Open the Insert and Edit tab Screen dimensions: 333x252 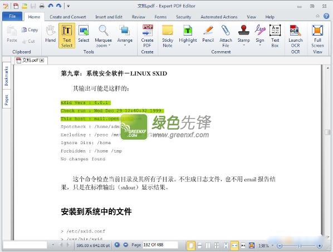(x=109, y=17)
